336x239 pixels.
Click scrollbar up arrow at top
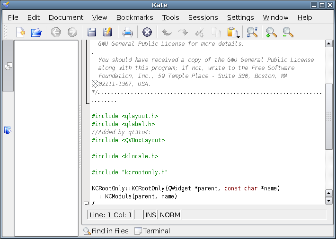329,43
